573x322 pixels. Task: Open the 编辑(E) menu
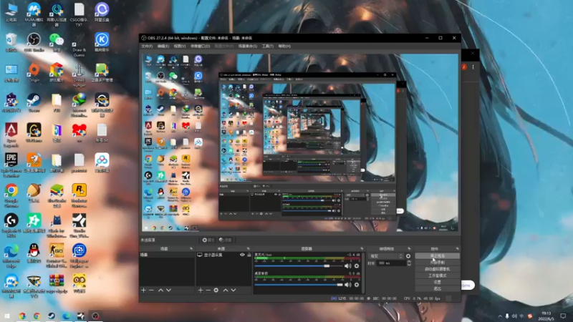pyautogui.click(x=163, y=47)
